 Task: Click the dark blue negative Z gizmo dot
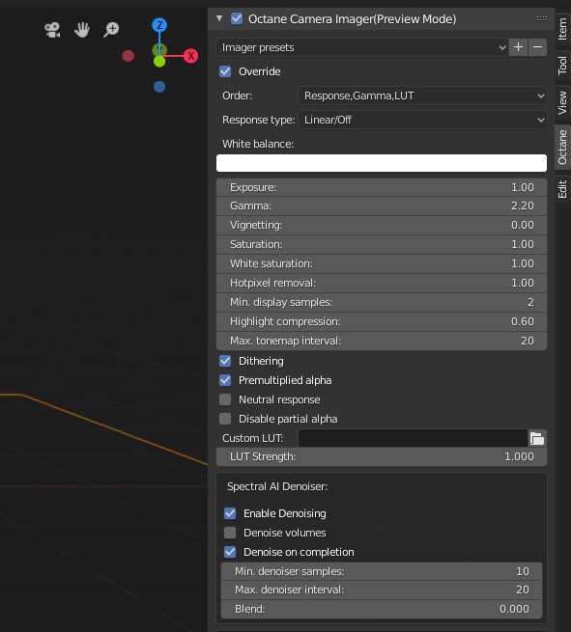tap(159, 87)
